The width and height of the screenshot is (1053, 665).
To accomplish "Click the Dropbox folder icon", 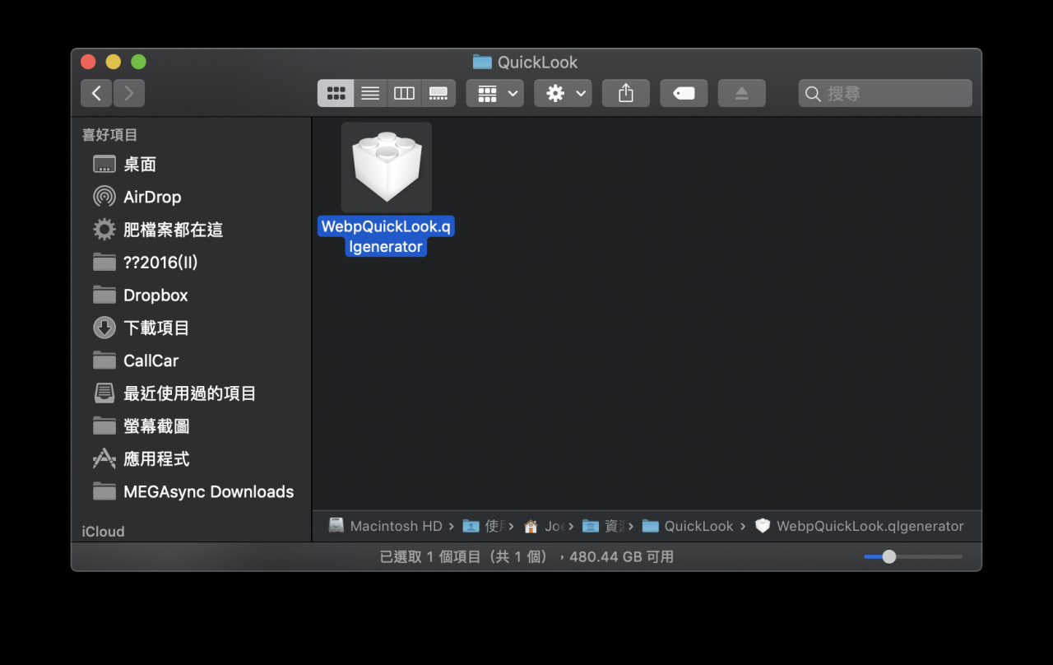I will pos(104,295).
